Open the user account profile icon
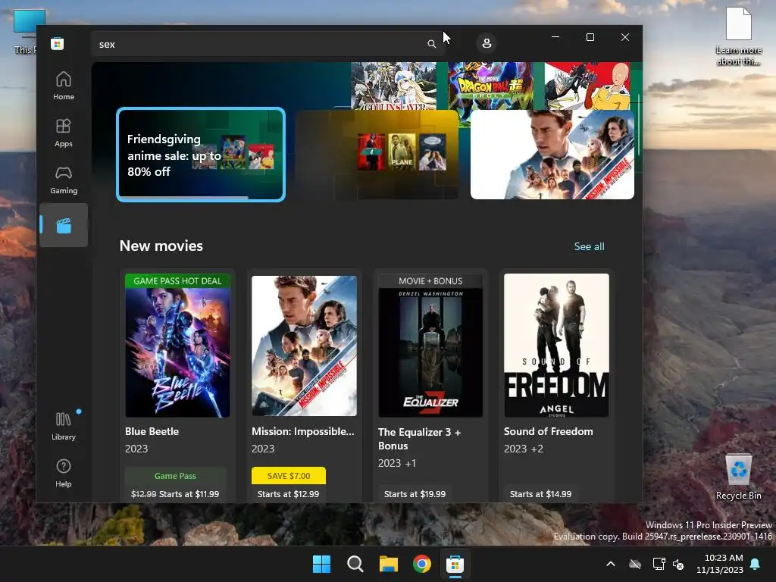The image size is (776, 582). pos(487,43)
